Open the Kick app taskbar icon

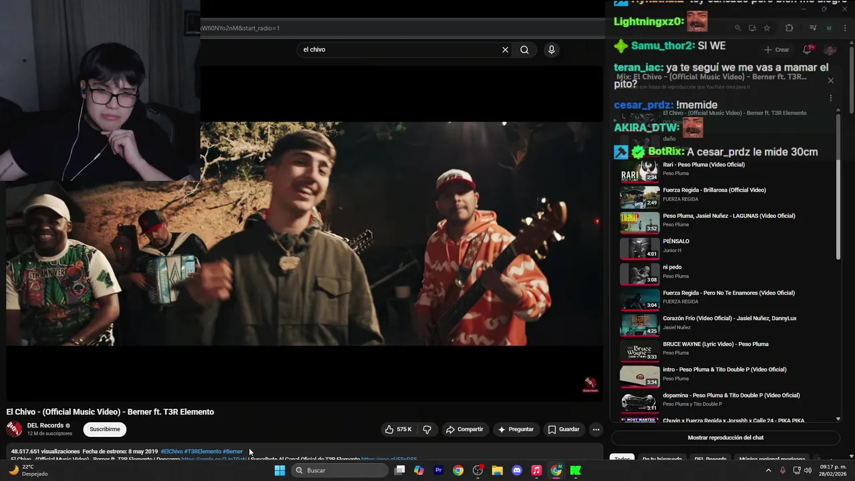576,470
